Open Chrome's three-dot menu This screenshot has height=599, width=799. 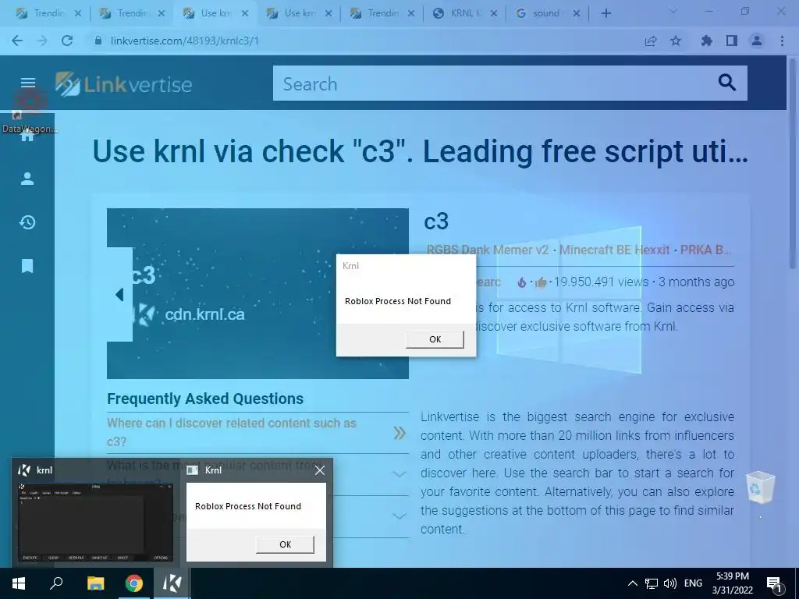782,41
